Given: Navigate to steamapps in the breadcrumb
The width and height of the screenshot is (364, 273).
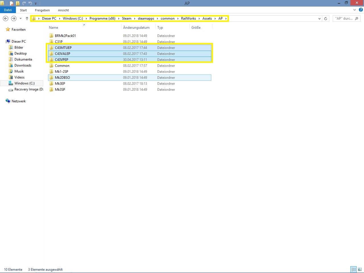Looking at the screenshot, I should pyautogui.click(x=146, y=18).
